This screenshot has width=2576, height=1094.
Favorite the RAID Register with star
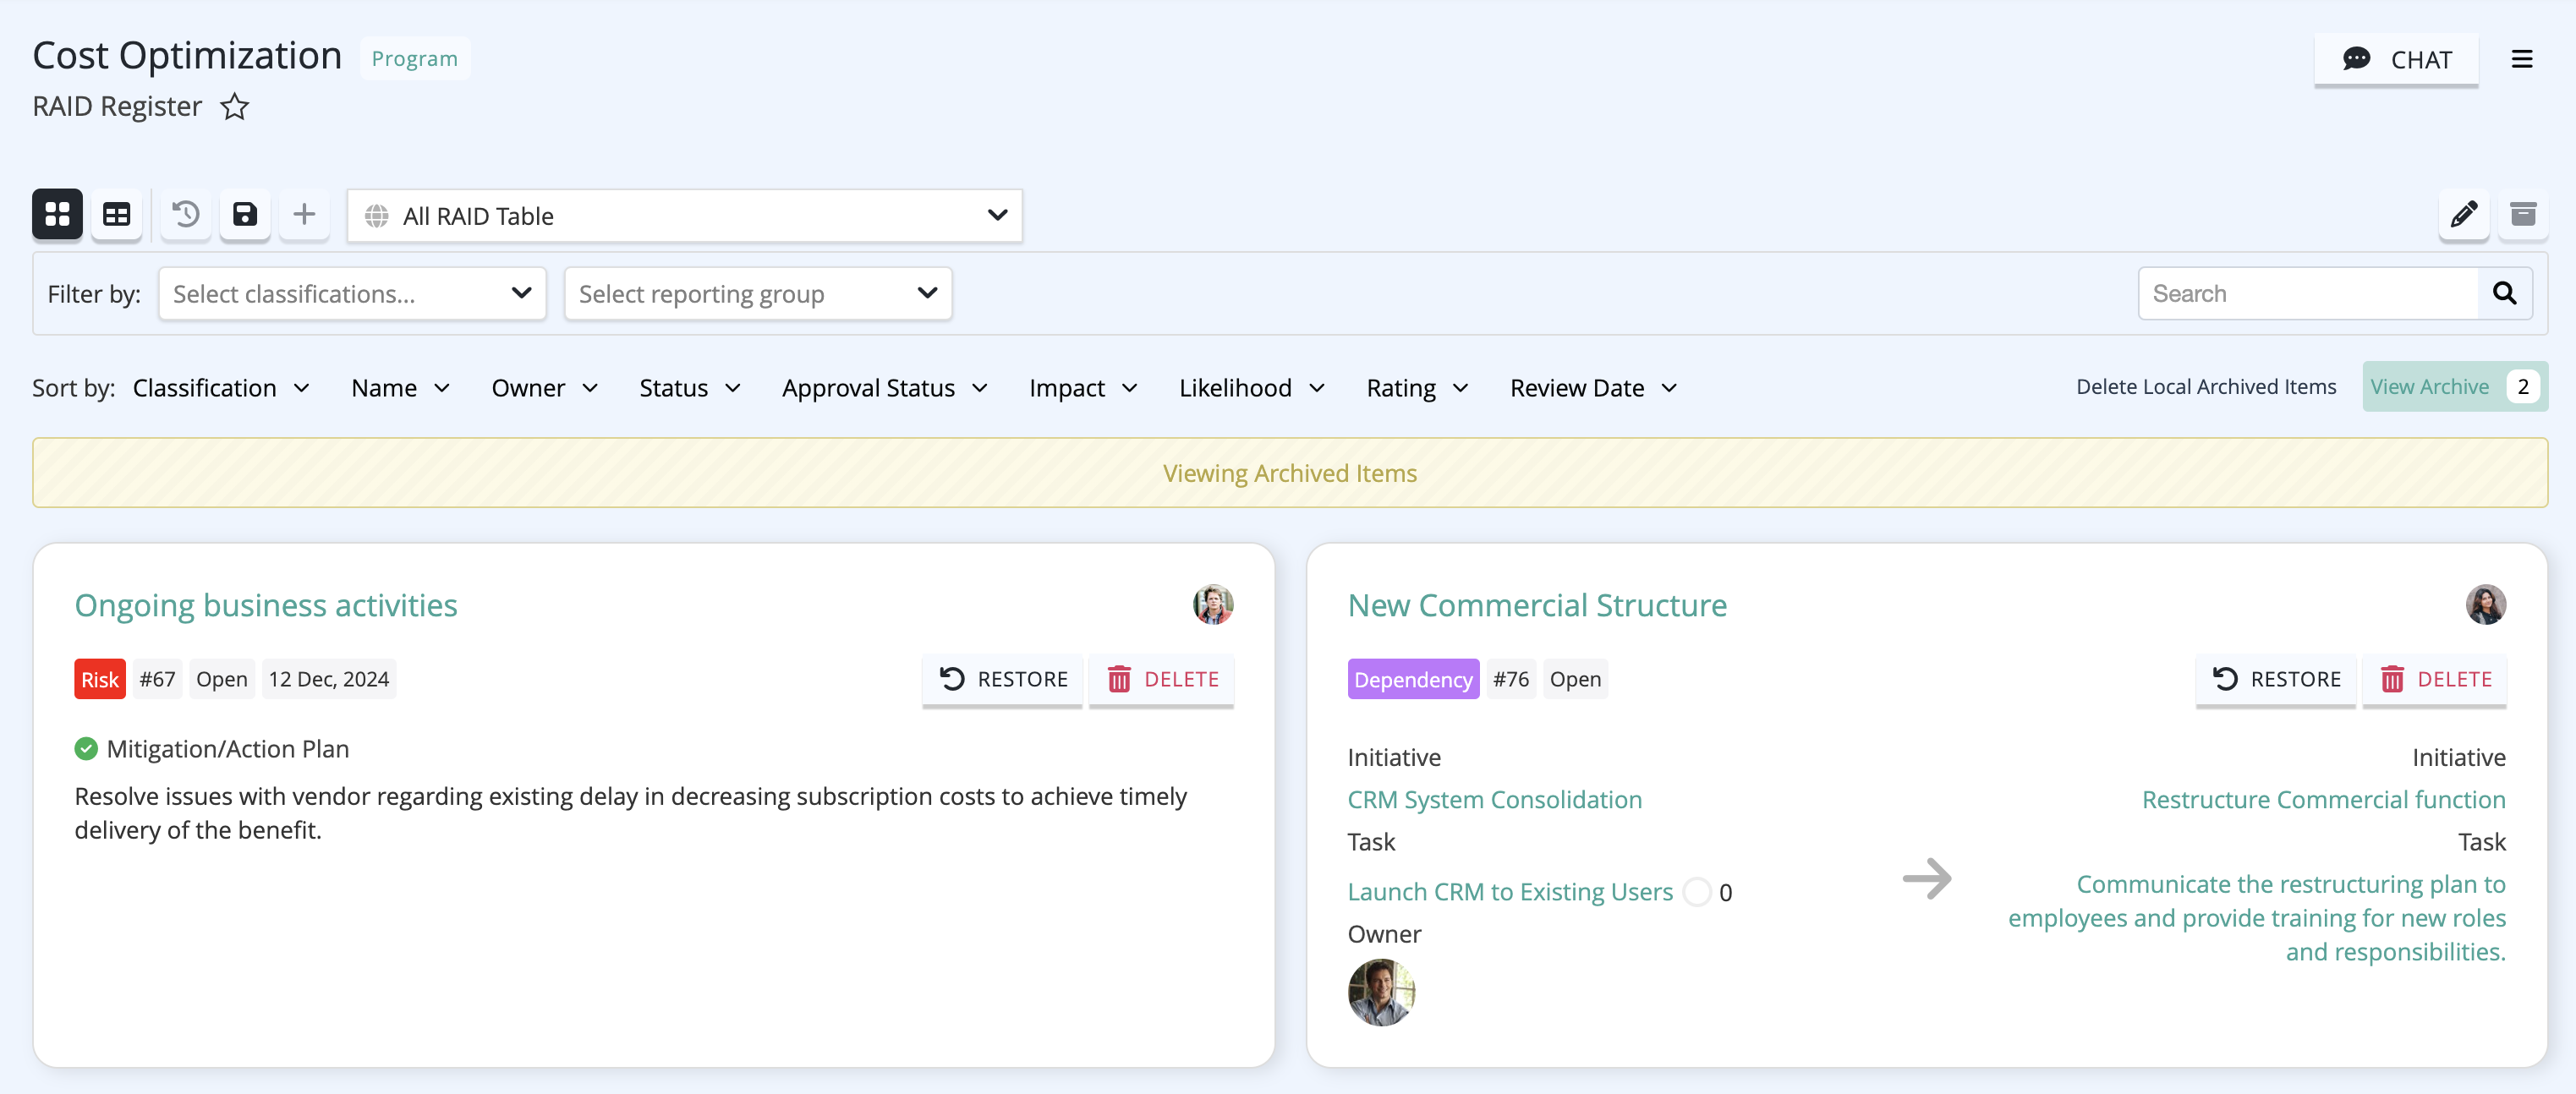(x=235, y=106)
